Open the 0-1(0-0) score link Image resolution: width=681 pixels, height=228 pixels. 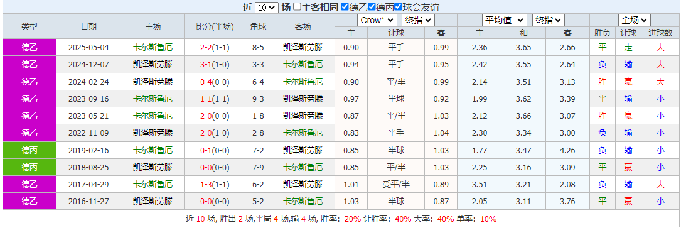215,150
